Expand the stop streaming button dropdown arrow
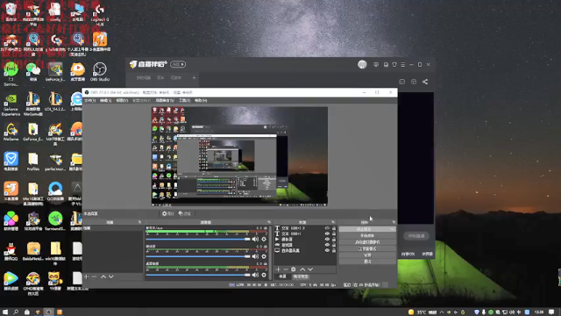 (393, 229)
